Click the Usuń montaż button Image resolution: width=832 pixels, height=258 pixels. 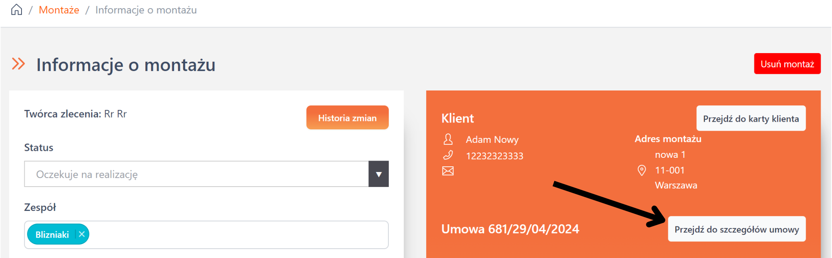pyautogui.click(x=787, y=64)
